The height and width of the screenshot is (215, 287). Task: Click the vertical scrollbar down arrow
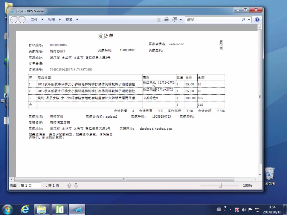[x=260, y=175]
